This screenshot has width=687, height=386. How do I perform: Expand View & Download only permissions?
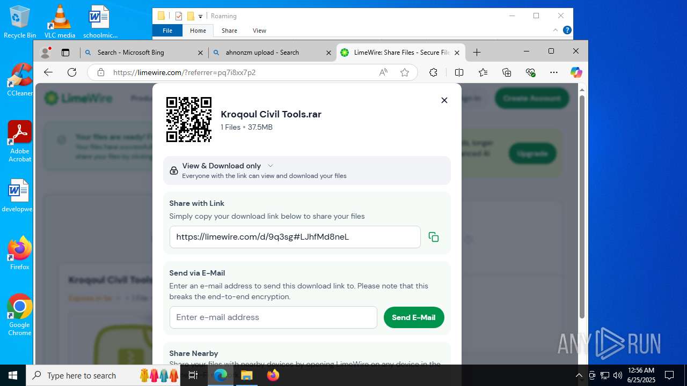[307, 170]
